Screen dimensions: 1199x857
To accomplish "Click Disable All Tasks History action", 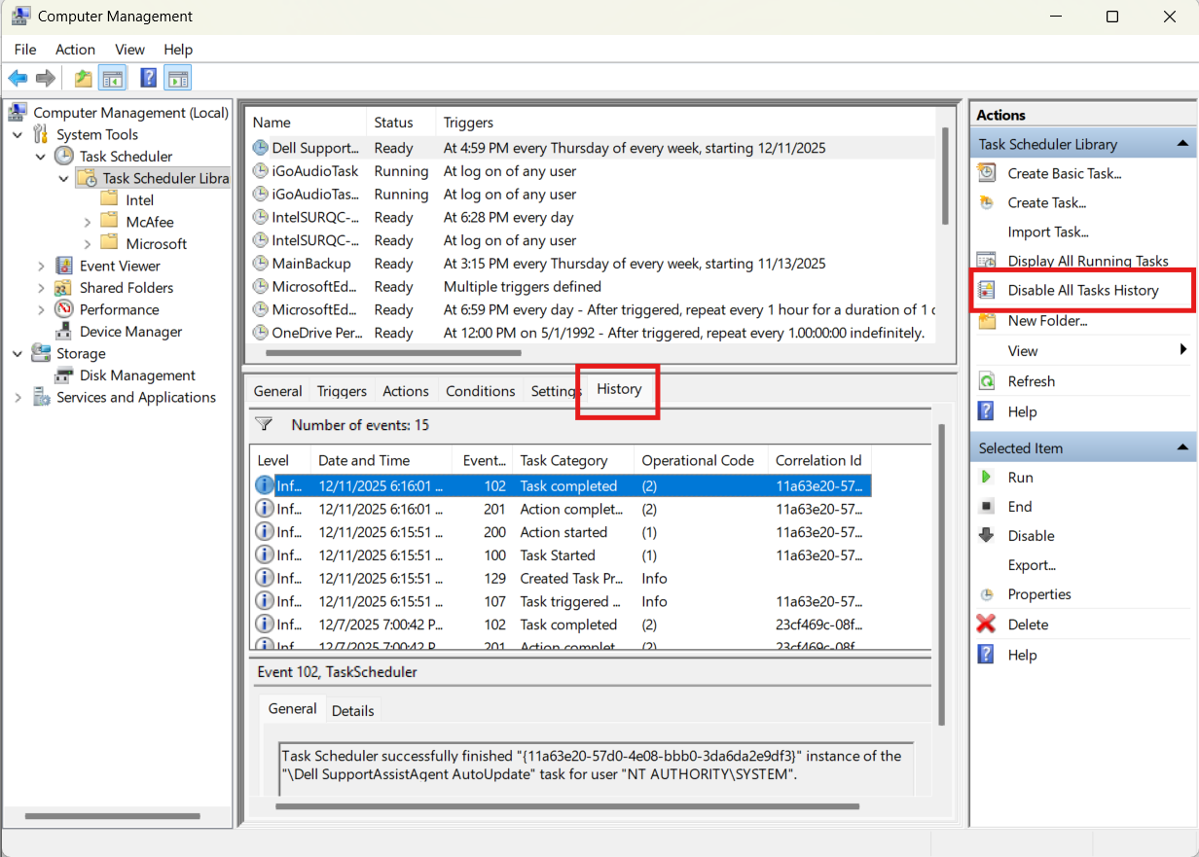I will pos(1083,290).
